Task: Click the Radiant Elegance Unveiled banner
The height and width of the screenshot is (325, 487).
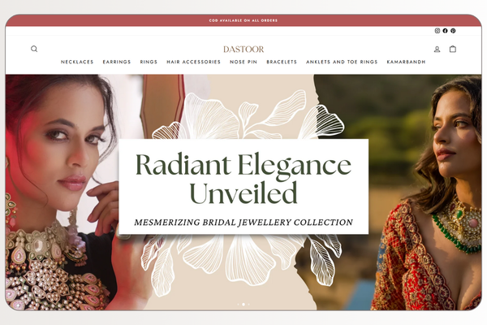Action: 243,187
